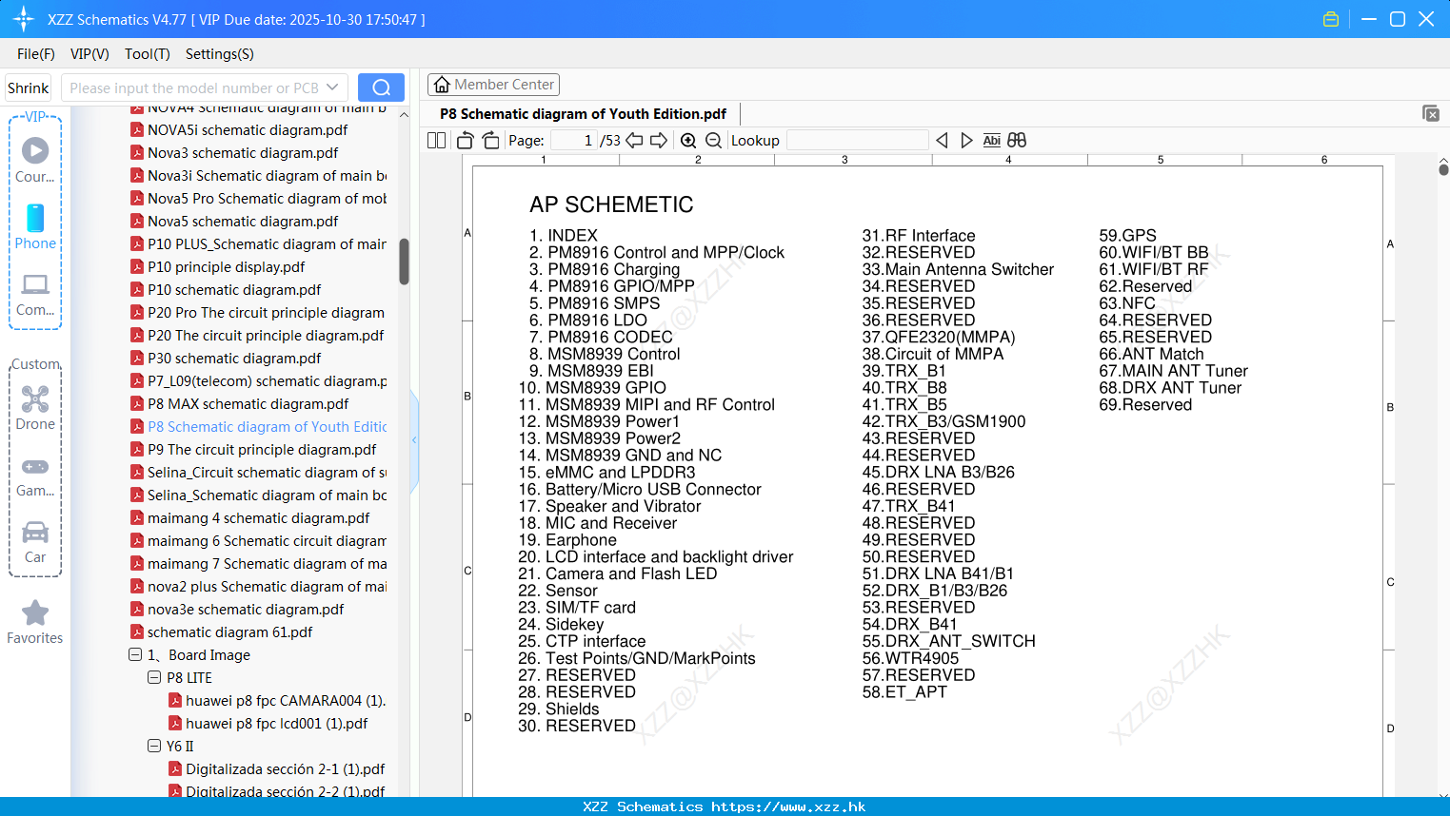Open the Courses sidebar category
Screen dimensions: 1450x816
[35, 160]
